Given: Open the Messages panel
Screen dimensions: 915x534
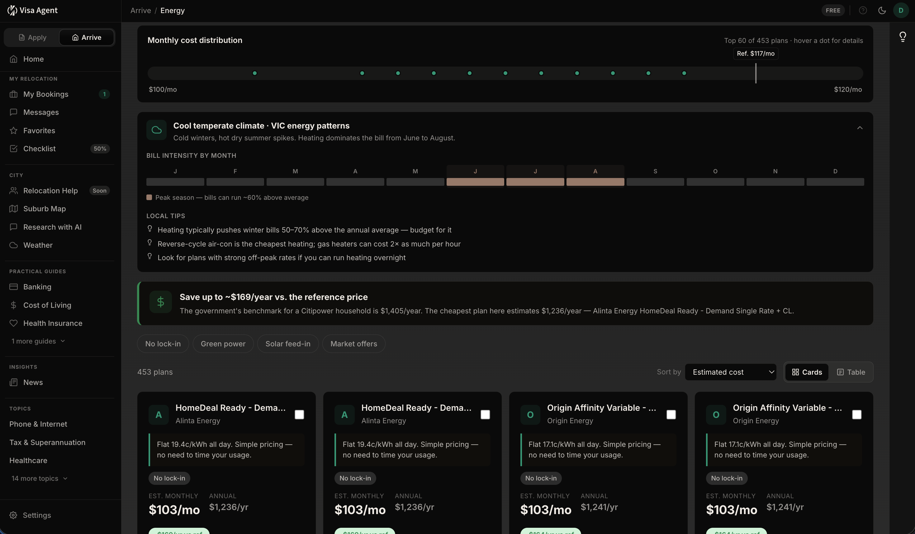Looking at the screenshot, I should tap(41, 112).
